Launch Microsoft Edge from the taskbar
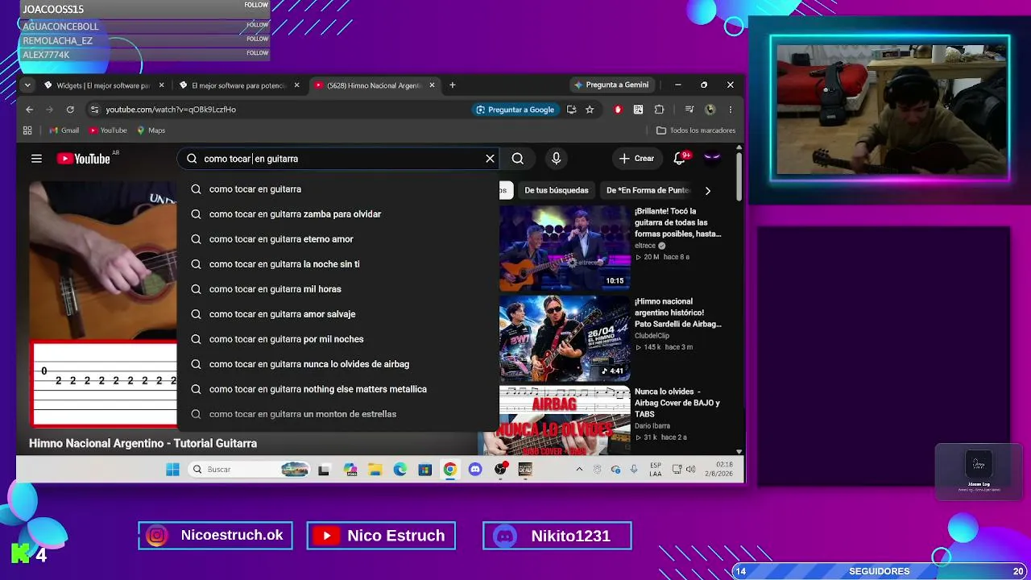Screen dimensions: 1031x580 click(400, 470)
